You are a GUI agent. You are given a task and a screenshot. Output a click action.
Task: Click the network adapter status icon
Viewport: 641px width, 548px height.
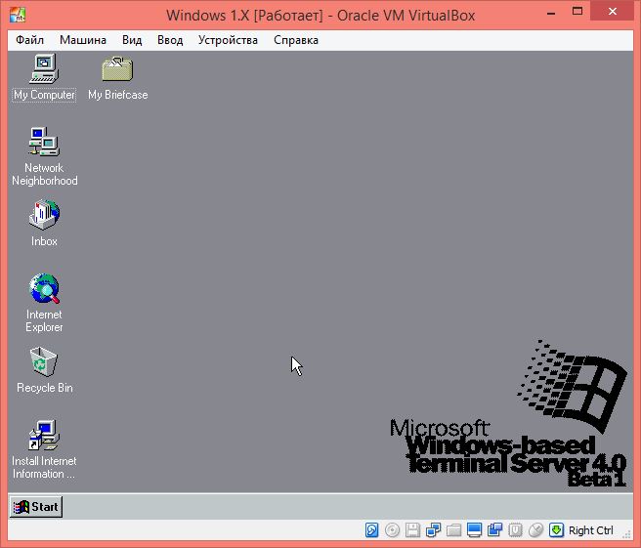point(433,530)
